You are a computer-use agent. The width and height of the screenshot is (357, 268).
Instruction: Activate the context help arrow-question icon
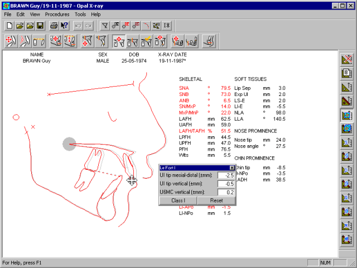[64, 26]
